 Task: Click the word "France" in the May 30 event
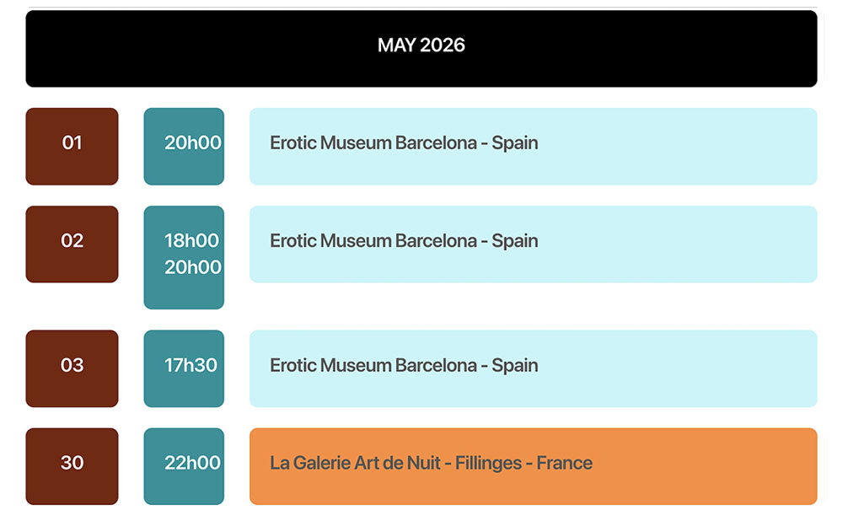tap(564, 464)
